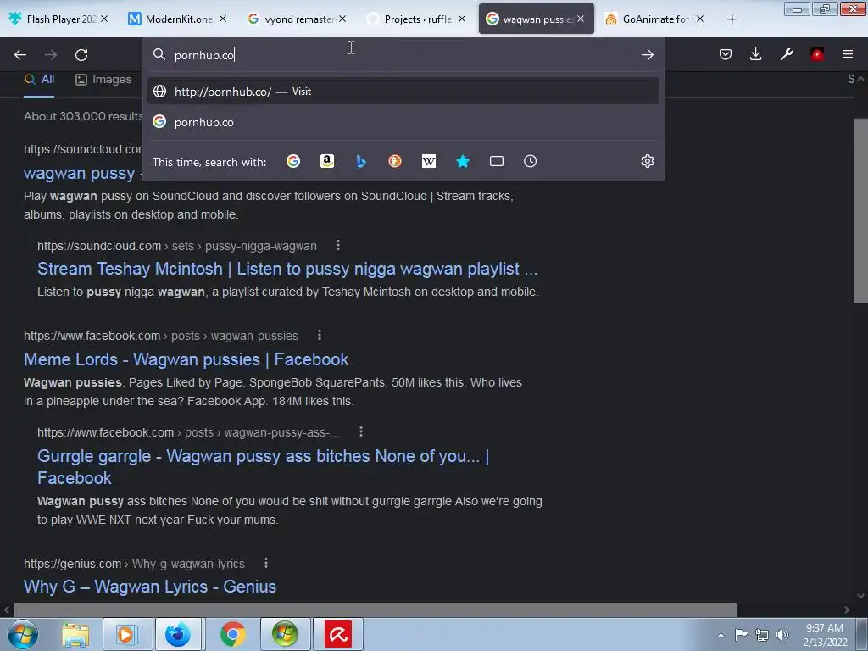Open Action Center flag tray icon
Screen dimensions: 868x651
741,634
